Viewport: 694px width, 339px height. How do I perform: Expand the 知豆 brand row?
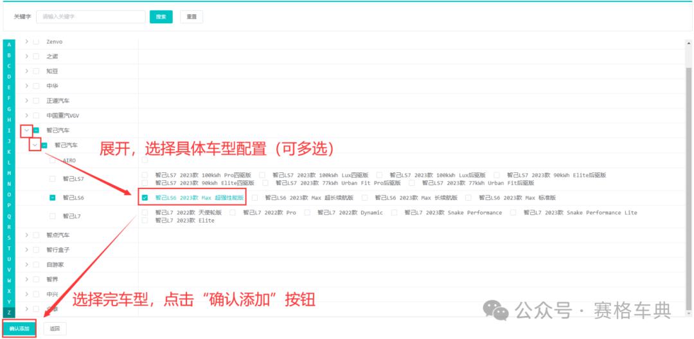(x=26, y=71)
